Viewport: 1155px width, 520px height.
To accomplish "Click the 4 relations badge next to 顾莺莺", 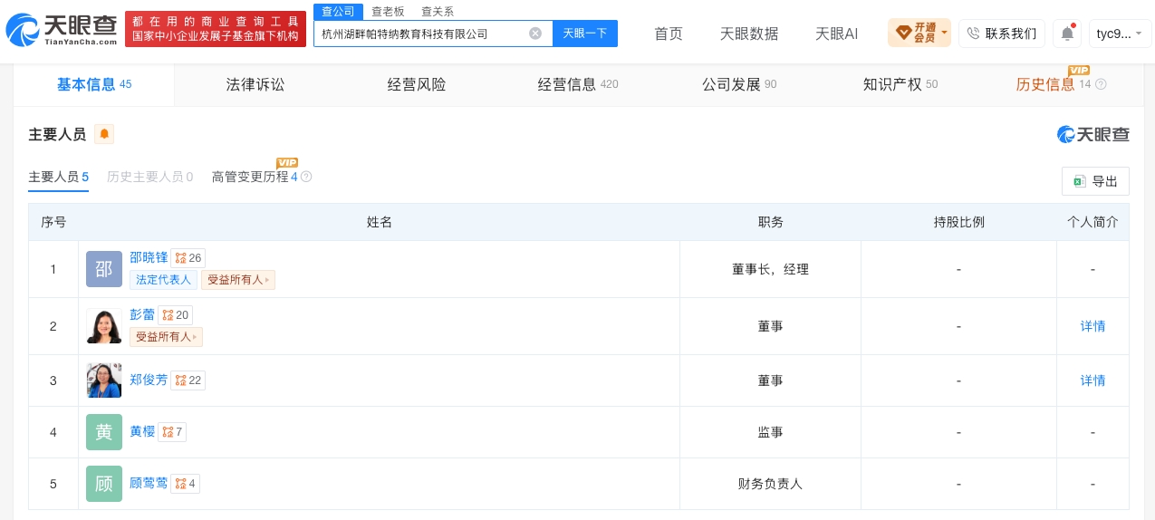I will pos(185,484).
